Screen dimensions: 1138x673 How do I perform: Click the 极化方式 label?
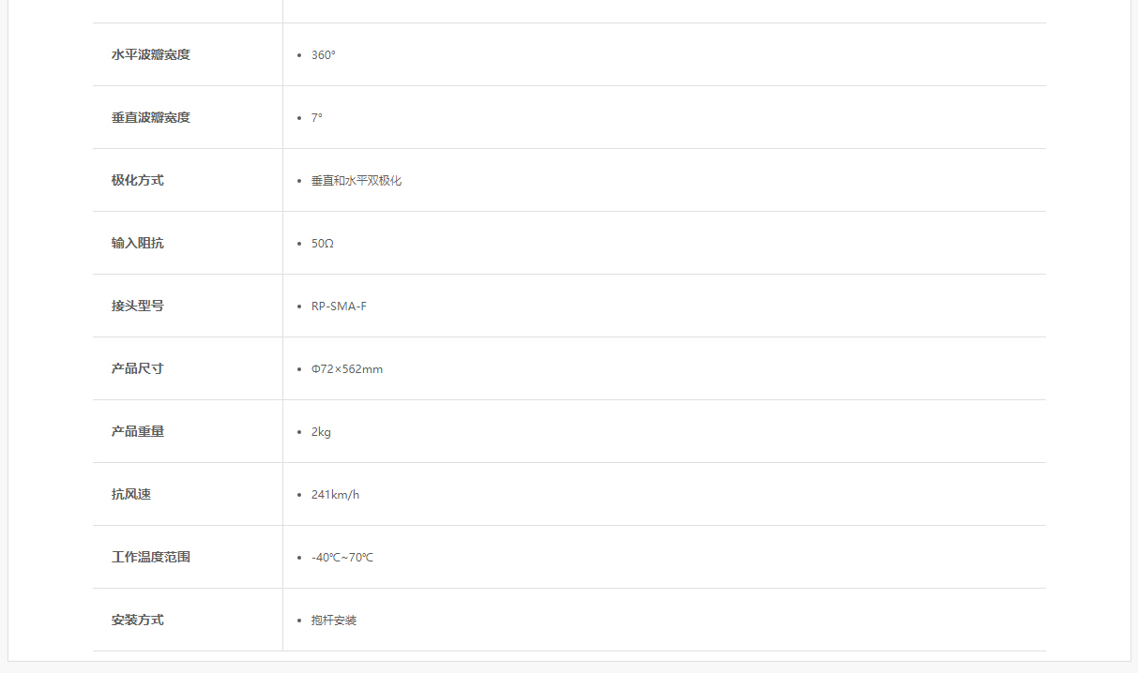(x=137, y=180)
